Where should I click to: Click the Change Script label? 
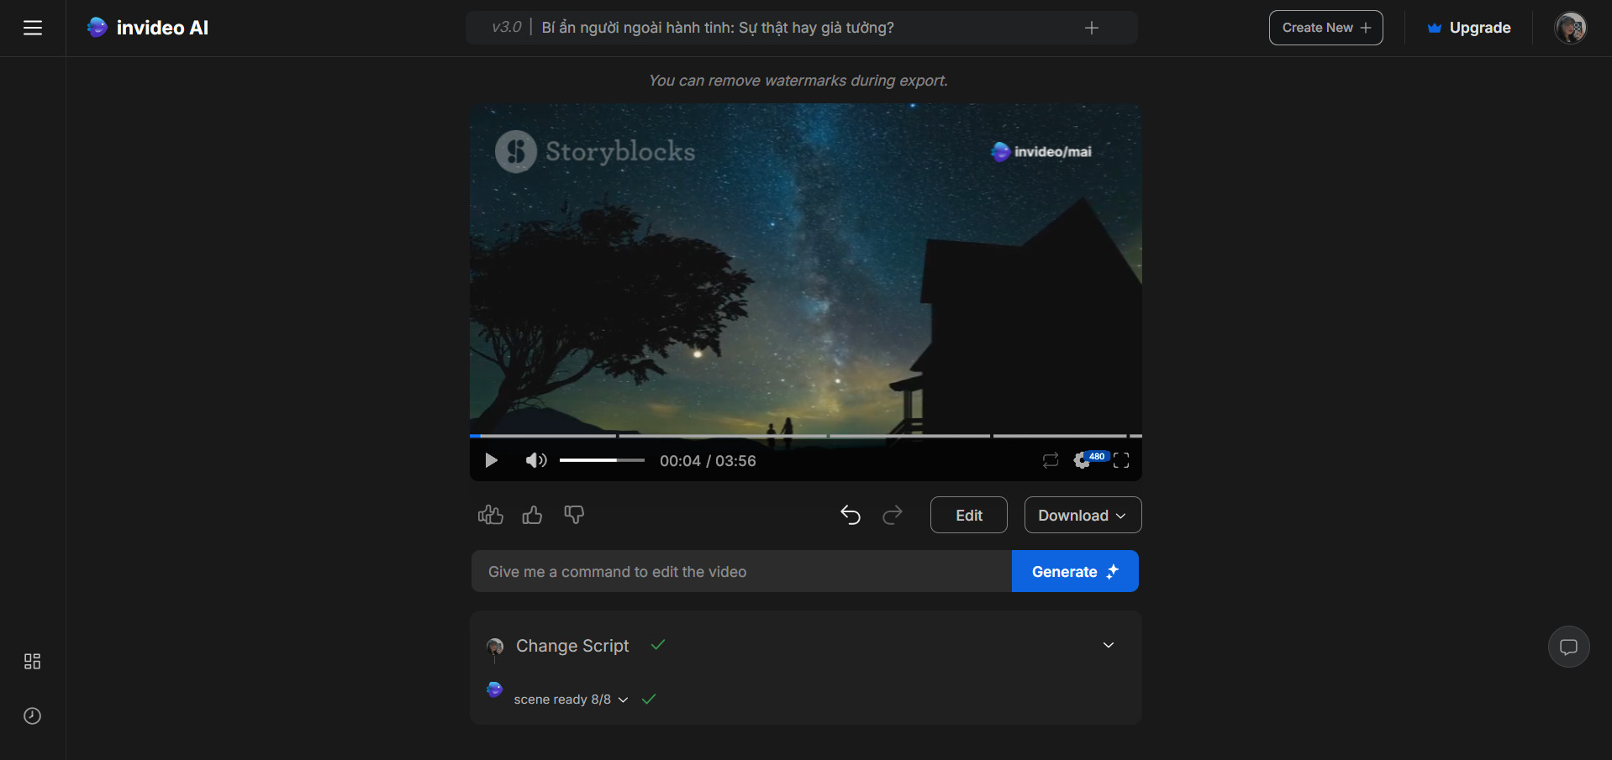(x=572, y=645)
